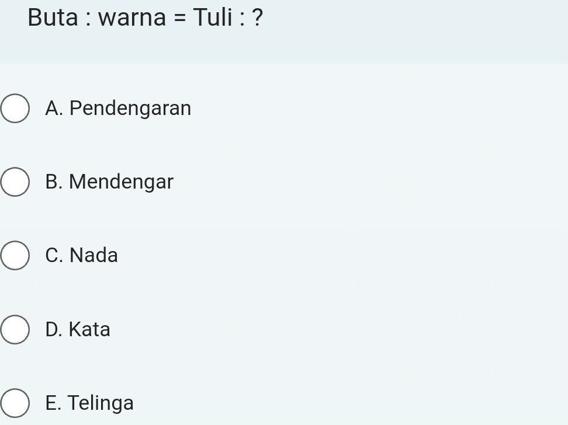Screen dimensions: 568x425
Task: Choose answer A. Pendengaran
Action: (x=118, y=108)
